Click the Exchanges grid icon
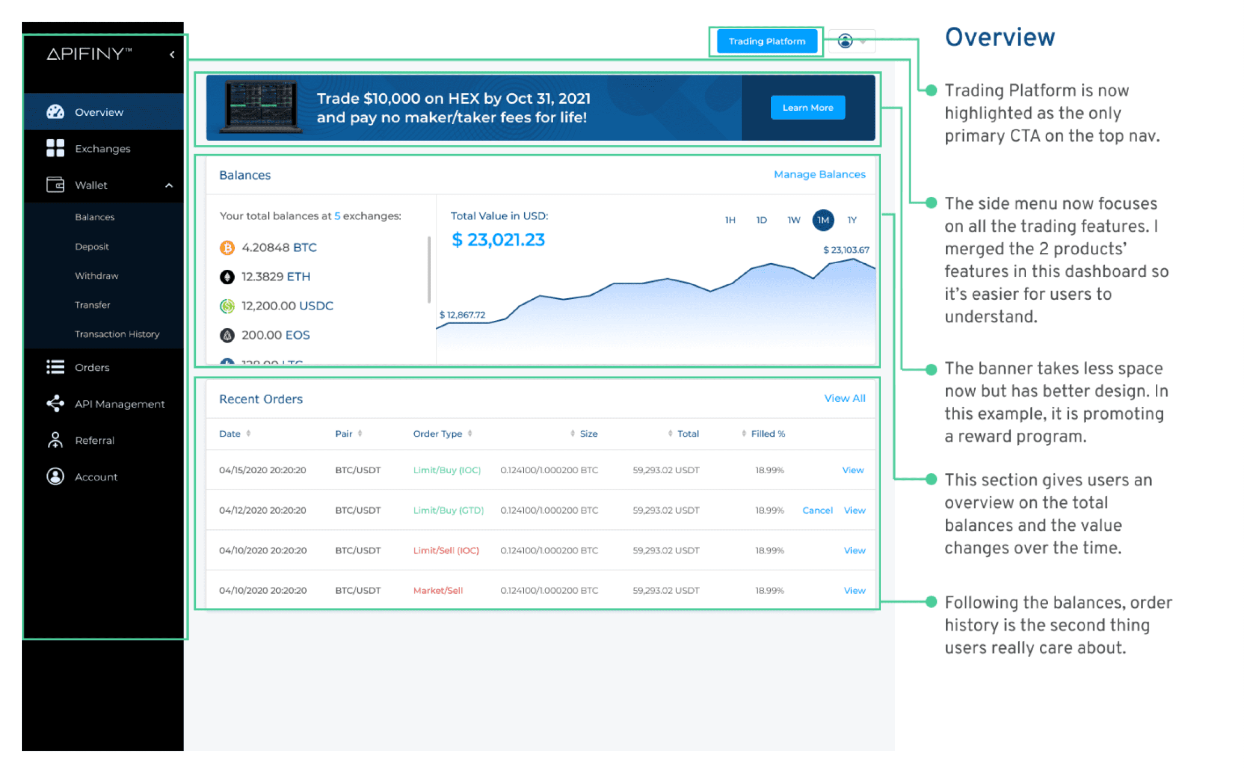The height and width of the screenshot is (773, 1244). (x=55, y=148)
